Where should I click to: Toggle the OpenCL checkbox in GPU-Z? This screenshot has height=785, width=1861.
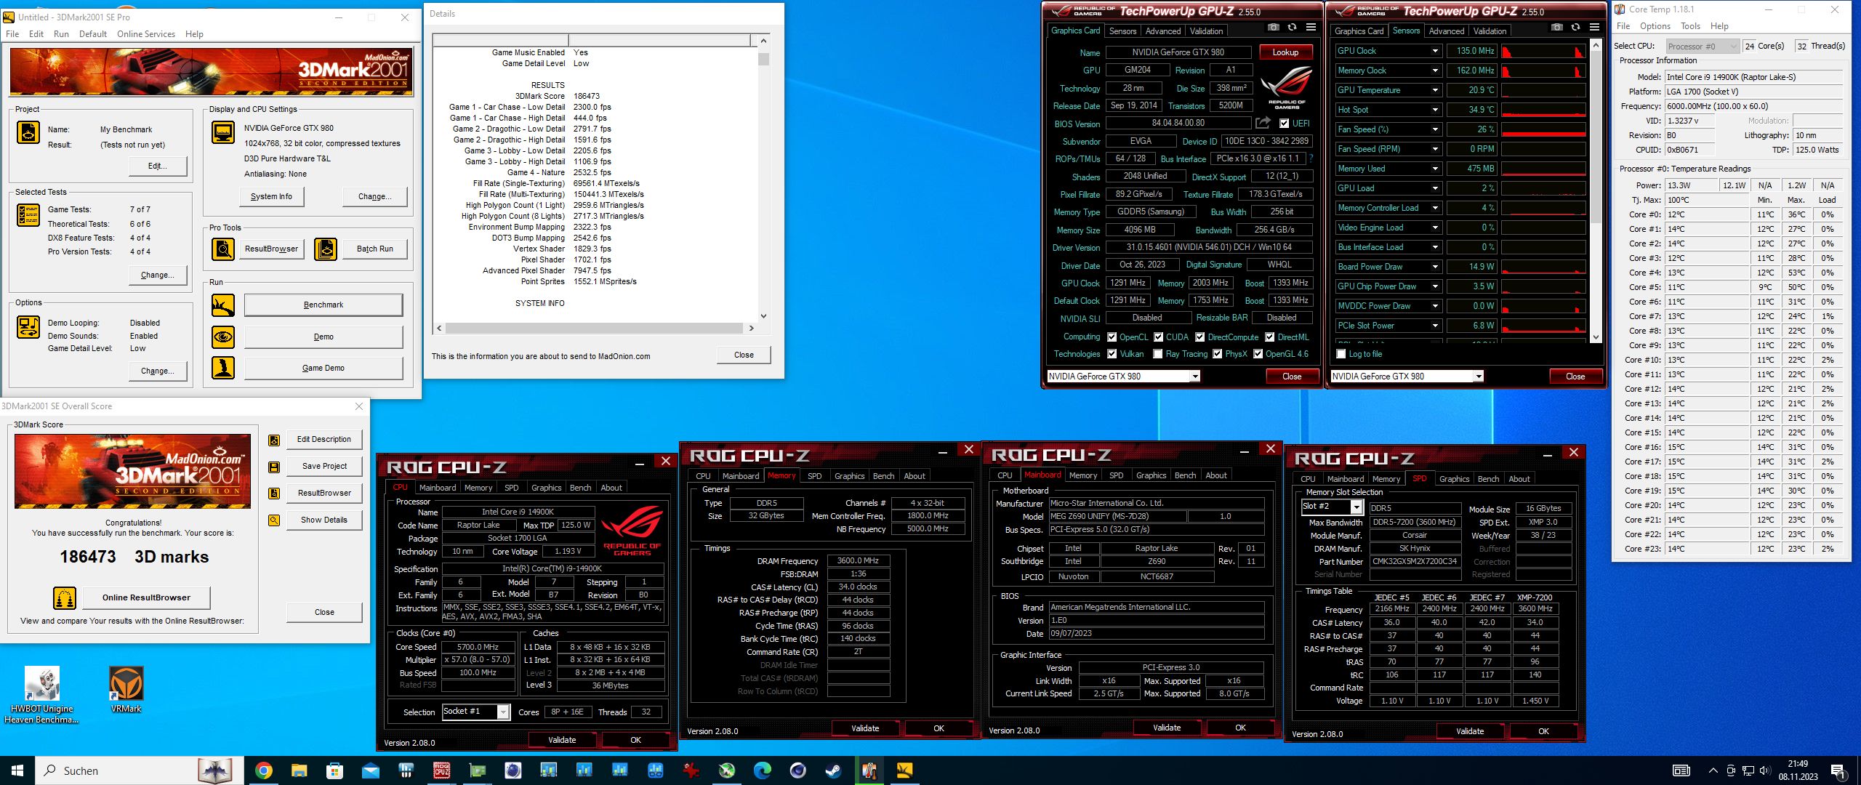point(1112,337)
